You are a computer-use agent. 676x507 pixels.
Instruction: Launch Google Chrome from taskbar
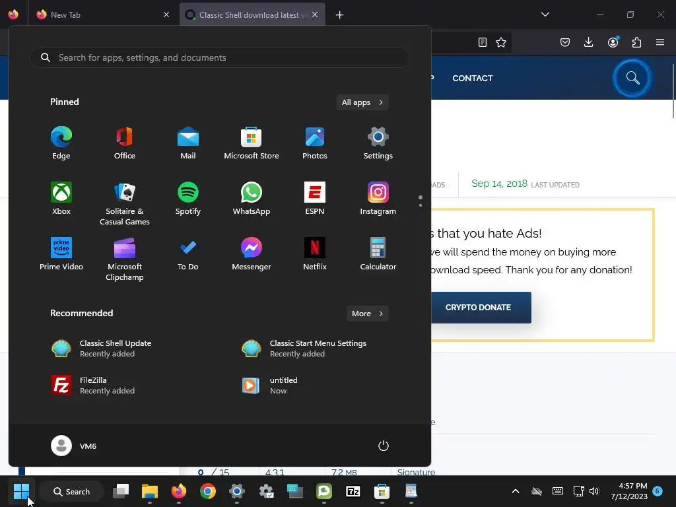(208, 491)
